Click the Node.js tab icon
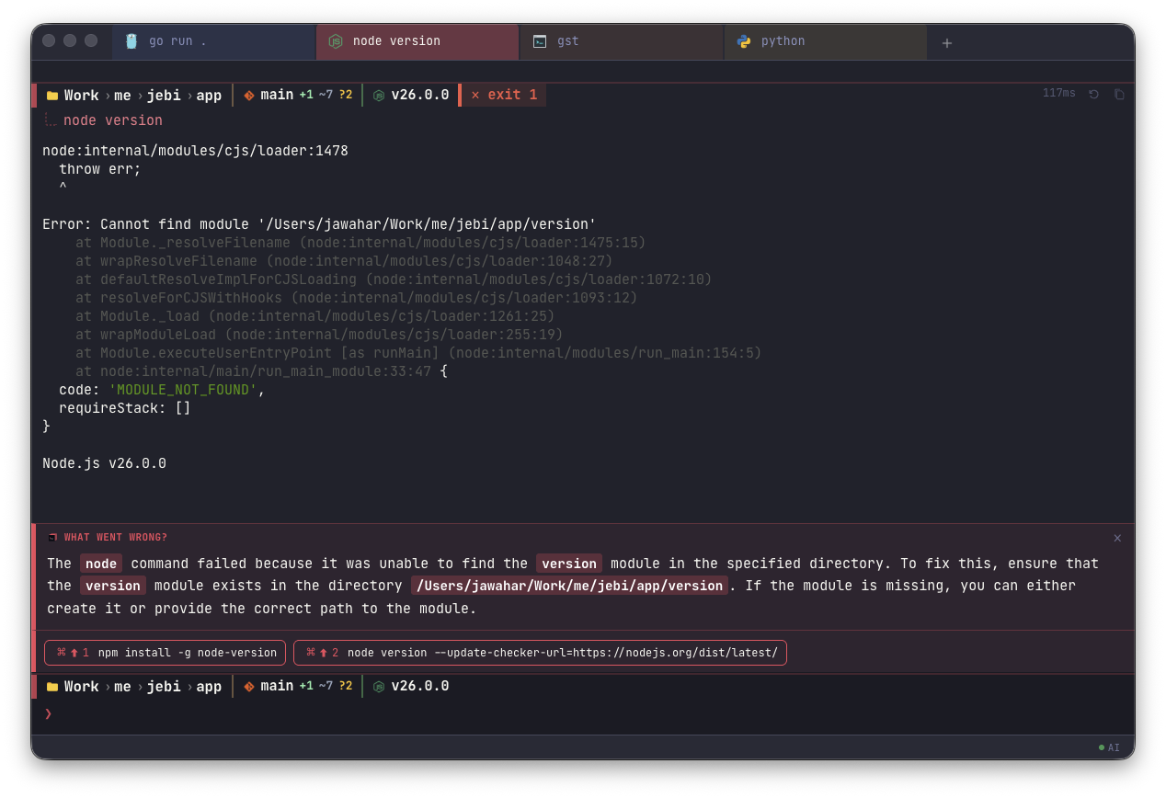 [336, 41]
